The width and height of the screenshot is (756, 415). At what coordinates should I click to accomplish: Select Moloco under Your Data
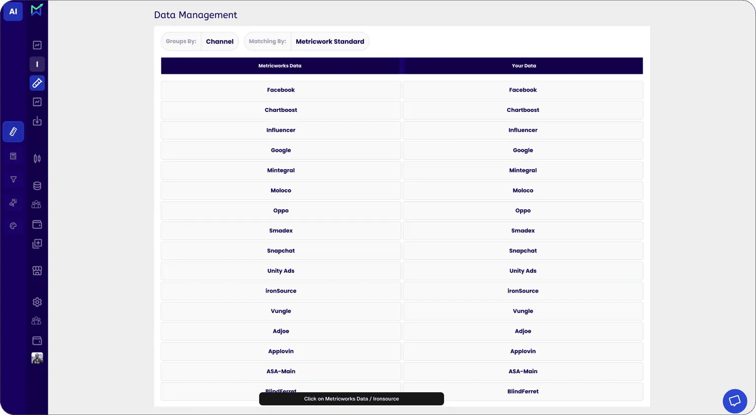click(523, 191)
